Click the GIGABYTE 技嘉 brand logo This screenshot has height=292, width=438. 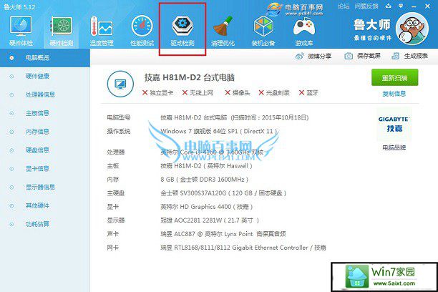[394, 124]
